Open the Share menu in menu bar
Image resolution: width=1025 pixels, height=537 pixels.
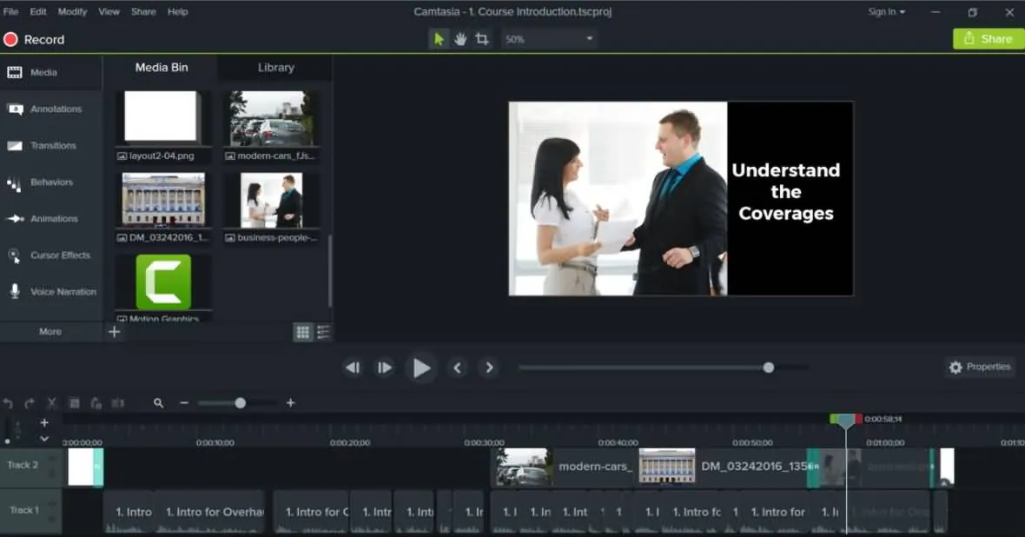tap(143, 12)
